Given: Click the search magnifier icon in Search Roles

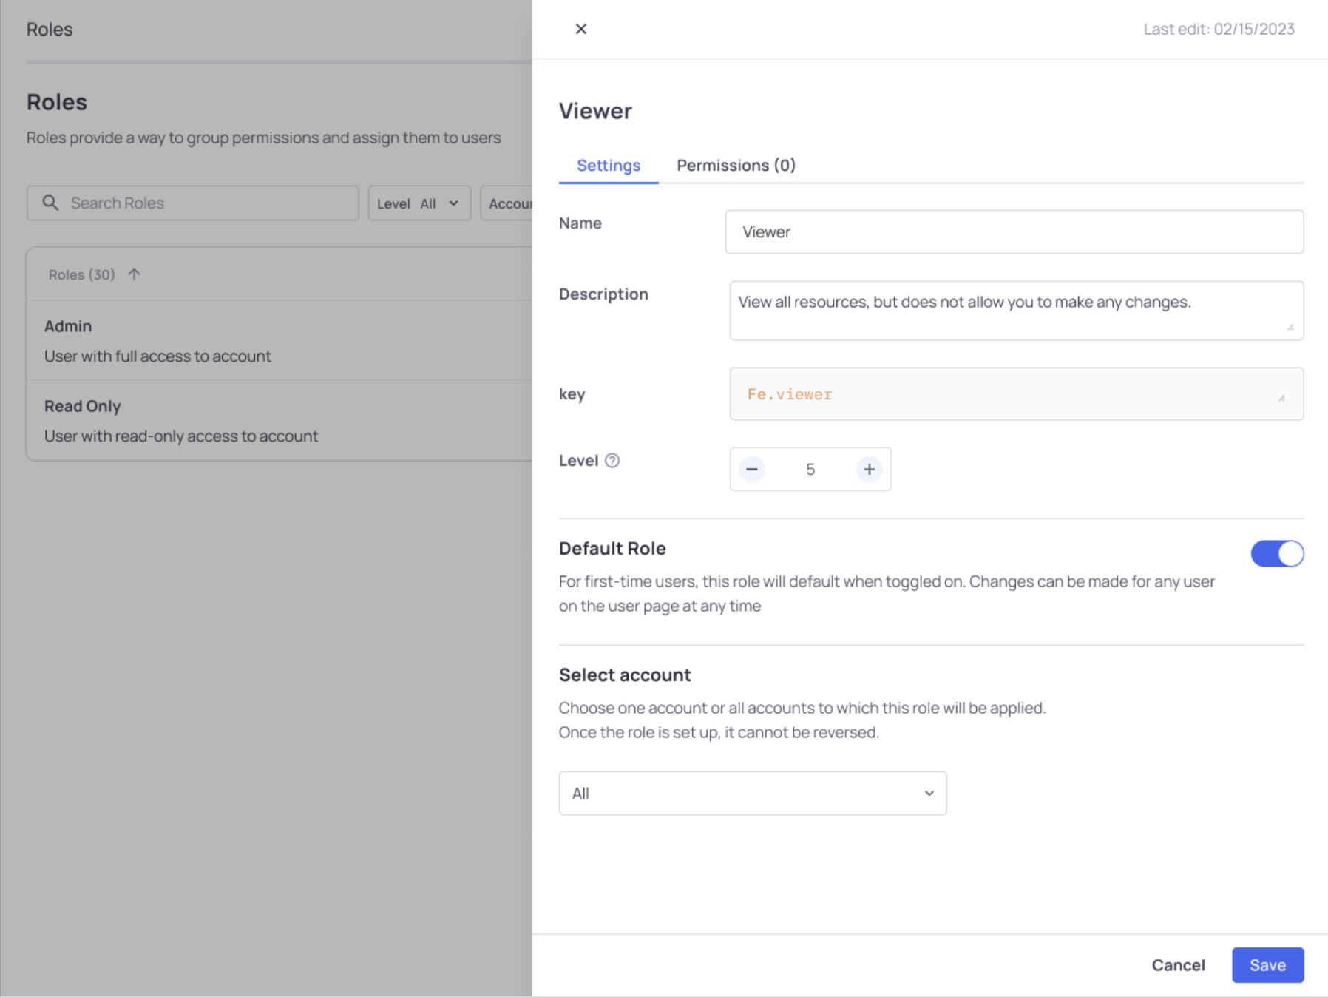Looking at the screenshot, I should (50, 203).
